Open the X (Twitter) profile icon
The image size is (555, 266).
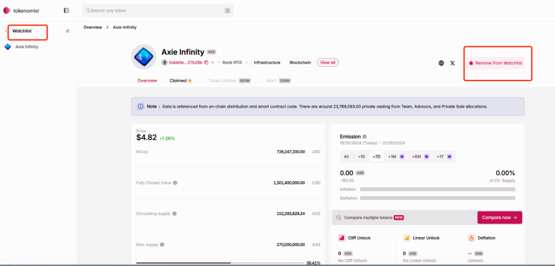[452, 63]
